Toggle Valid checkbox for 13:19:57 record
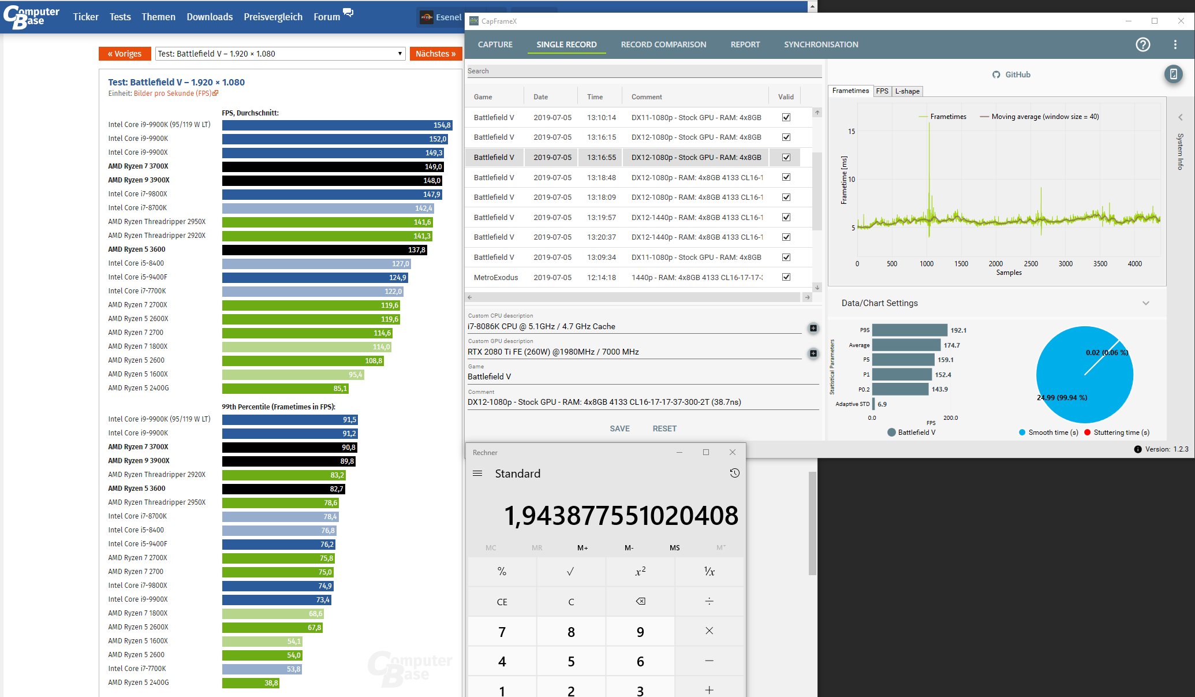Screen dimensions: 1195x697 pyautogui.click(x=786, y=217)
